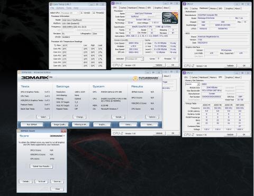Click Validate in the CPU-Z SPD window

(x=230, y=134)
